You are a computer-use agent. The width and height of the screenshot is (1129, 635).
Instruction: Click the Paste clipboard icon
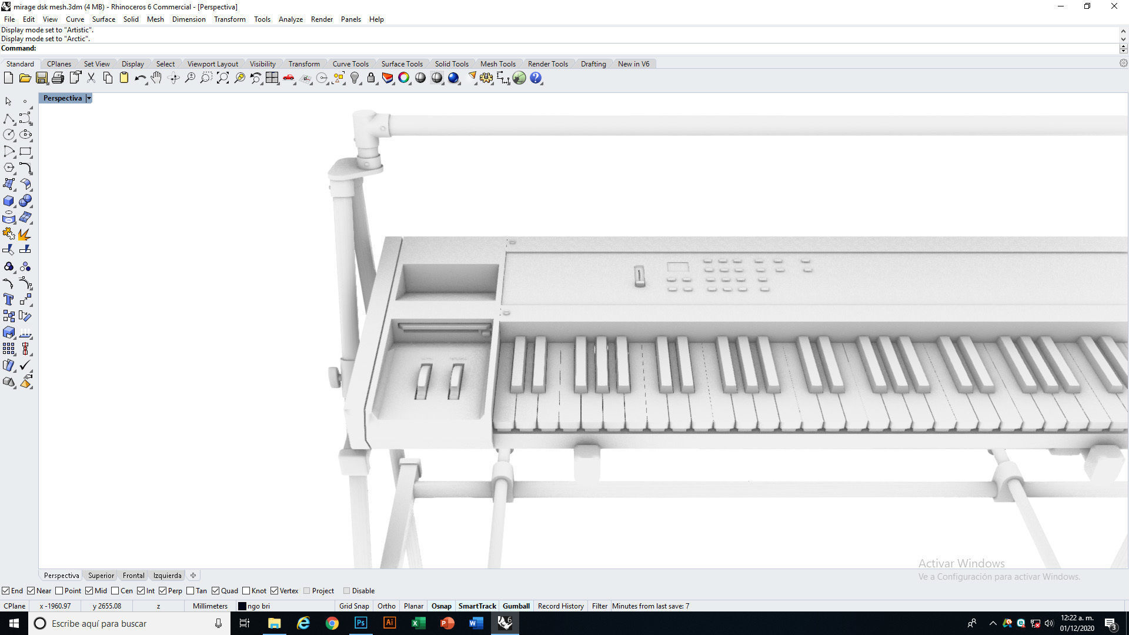pos(124,78)
